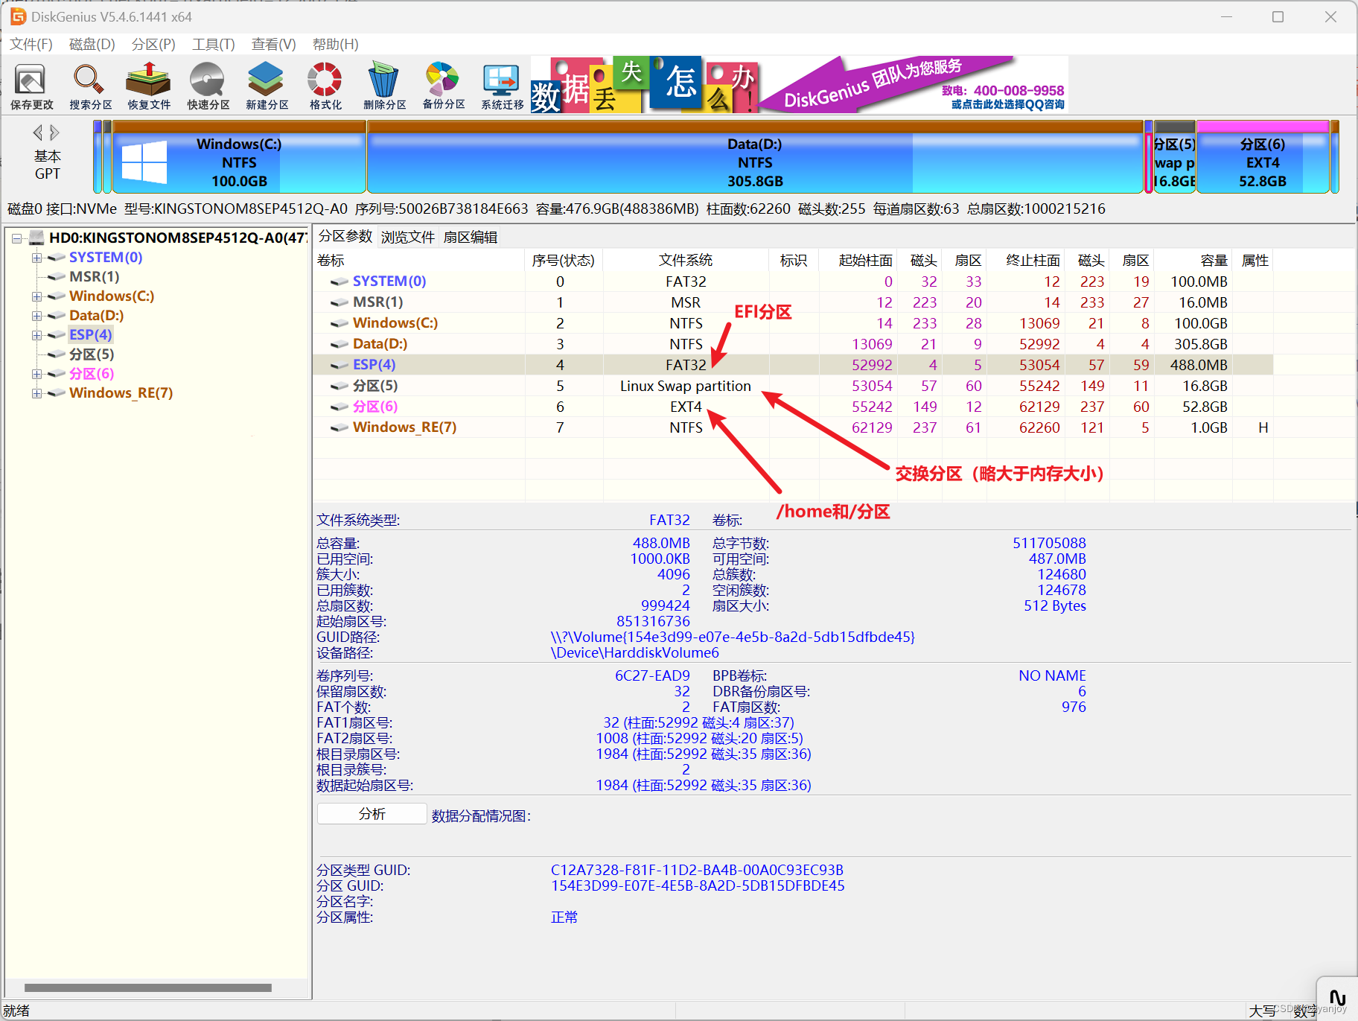The height and width of the screenshot is (1021, 1358).
Task: Select the SYSTEM(0) row in partition table
Action: (792, 282)
